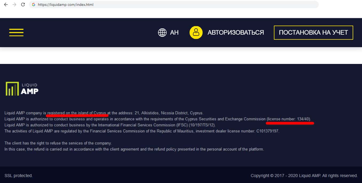Click the 'refund policy' sentence in the footer

point(134,149)
